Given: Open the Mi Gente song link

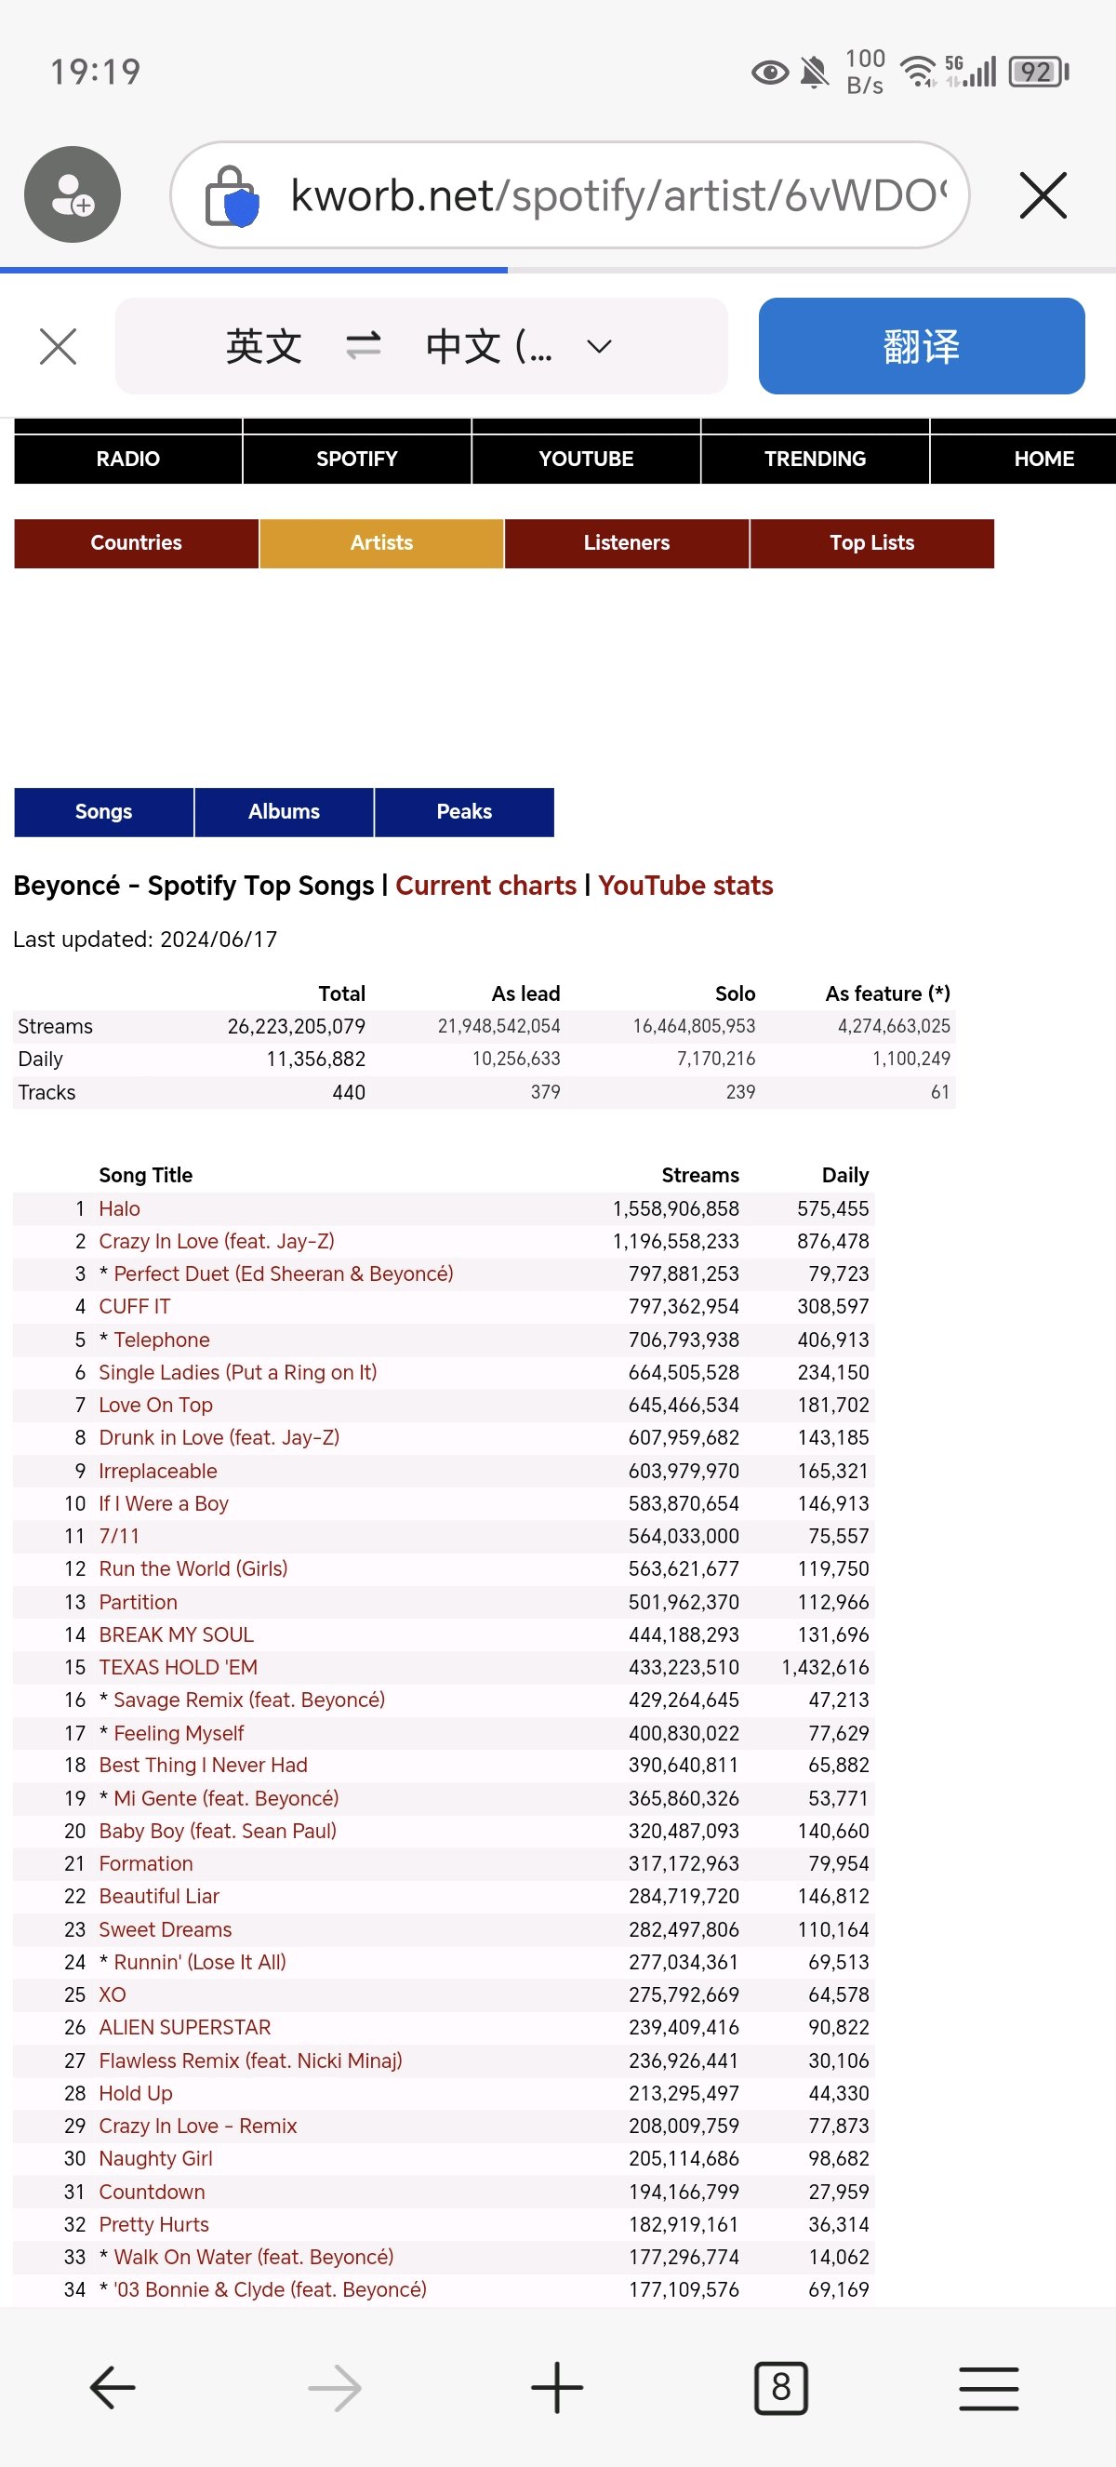Looking at the screenshot, I should tap(227, 1798).
